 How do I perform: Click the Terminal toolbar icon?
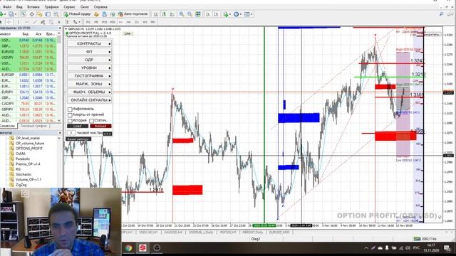click(x=48, y=14)
